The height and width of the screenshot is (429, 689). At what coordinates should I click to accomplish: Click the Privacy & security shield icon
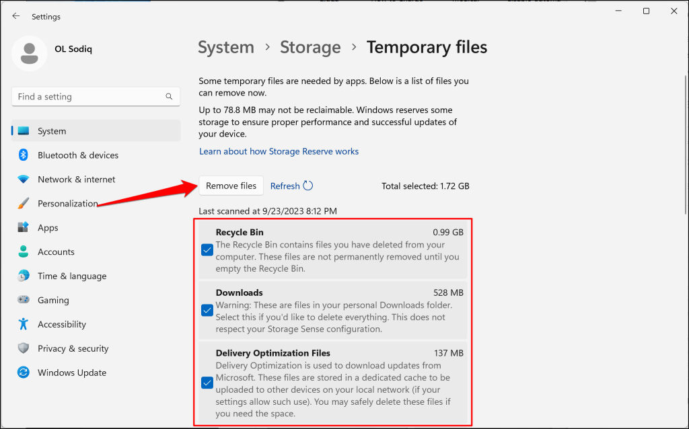(x=24, y=349)
